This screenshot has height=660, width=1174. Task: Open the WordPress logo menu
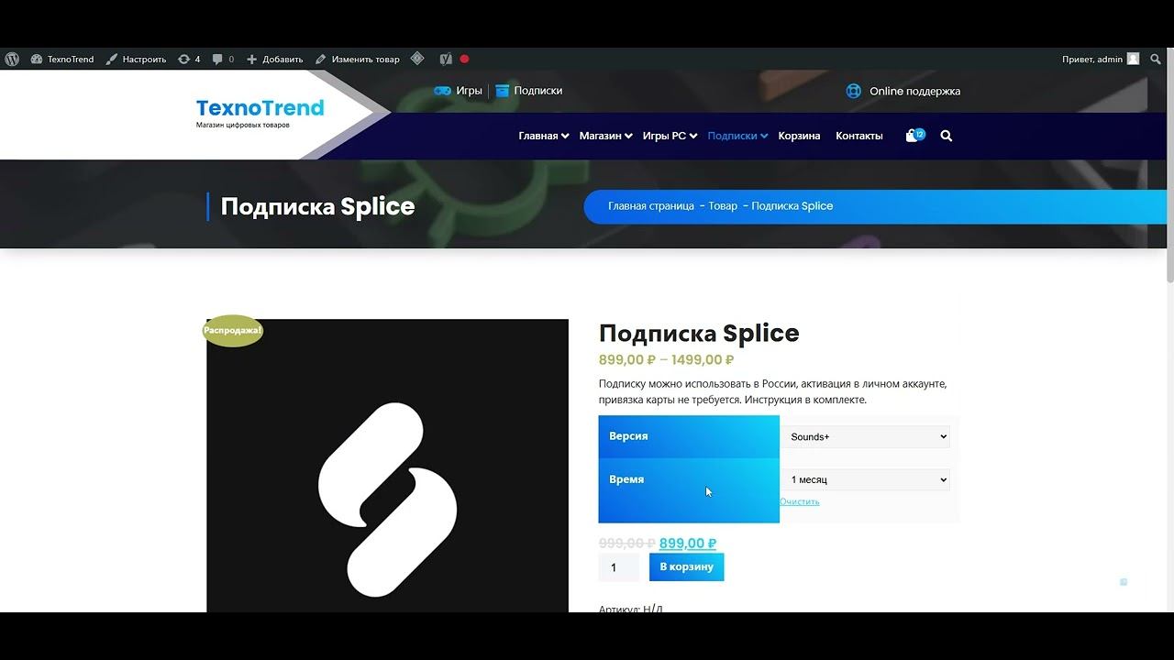pyautogui.click(x=12, y=59)
